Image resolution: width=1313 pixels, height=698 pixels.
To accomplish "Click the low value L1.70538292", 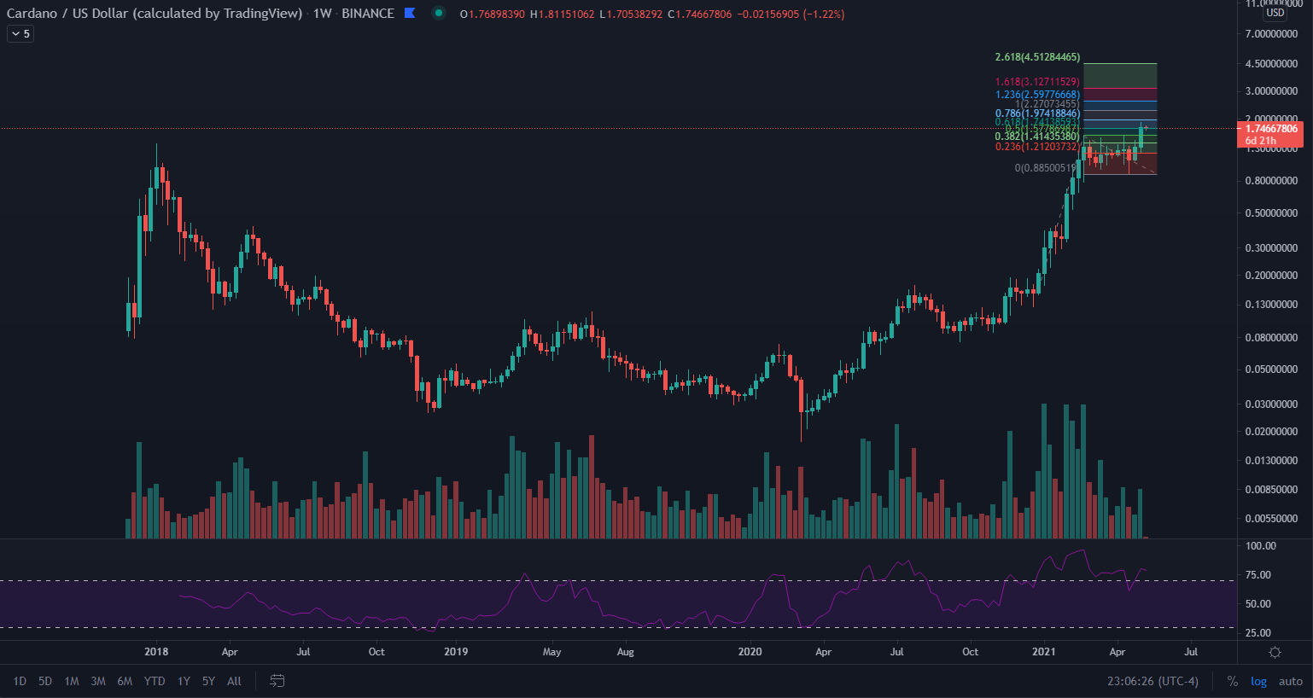I will [630, 15].
